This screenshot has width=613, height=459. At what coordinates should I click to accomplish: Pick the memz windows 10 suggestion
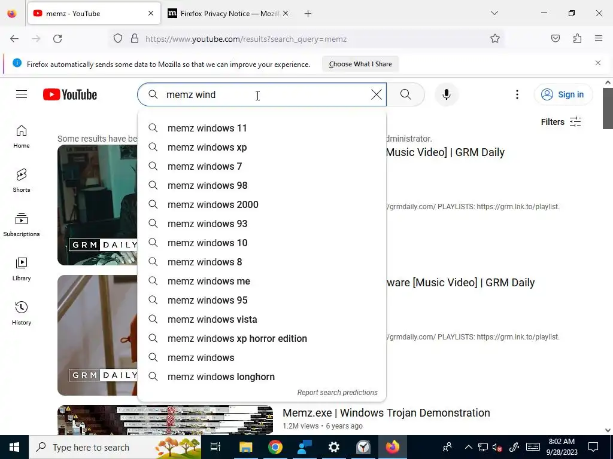[262, 243]
